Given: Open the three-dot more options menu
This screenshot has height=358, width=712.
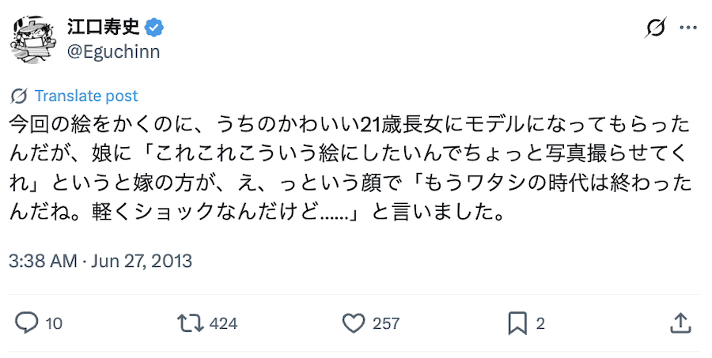Looking at the screenshot, I should (688, 28).
